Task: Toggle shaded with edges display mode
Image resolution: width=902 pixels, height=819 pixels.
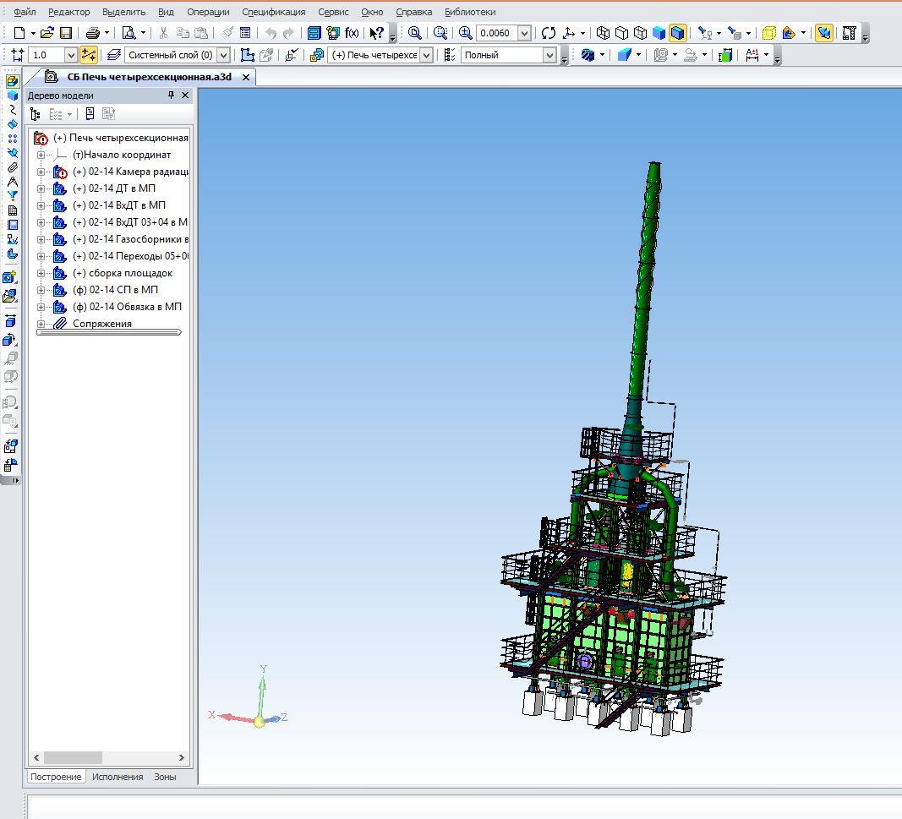Action: pyautogui.click(x=677, y=33)
